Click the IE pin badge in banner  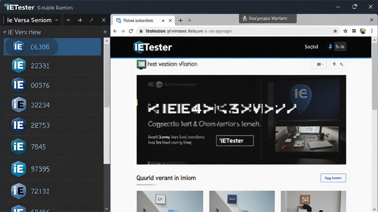coord(301,99)
